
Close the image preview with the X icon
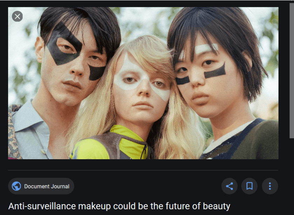(x=18, y=16)
